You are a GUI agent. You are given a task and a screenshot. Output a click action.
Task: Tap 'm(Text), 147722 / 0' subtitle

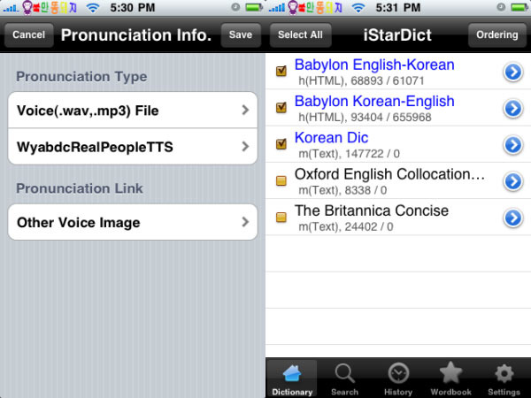point(350,154)
